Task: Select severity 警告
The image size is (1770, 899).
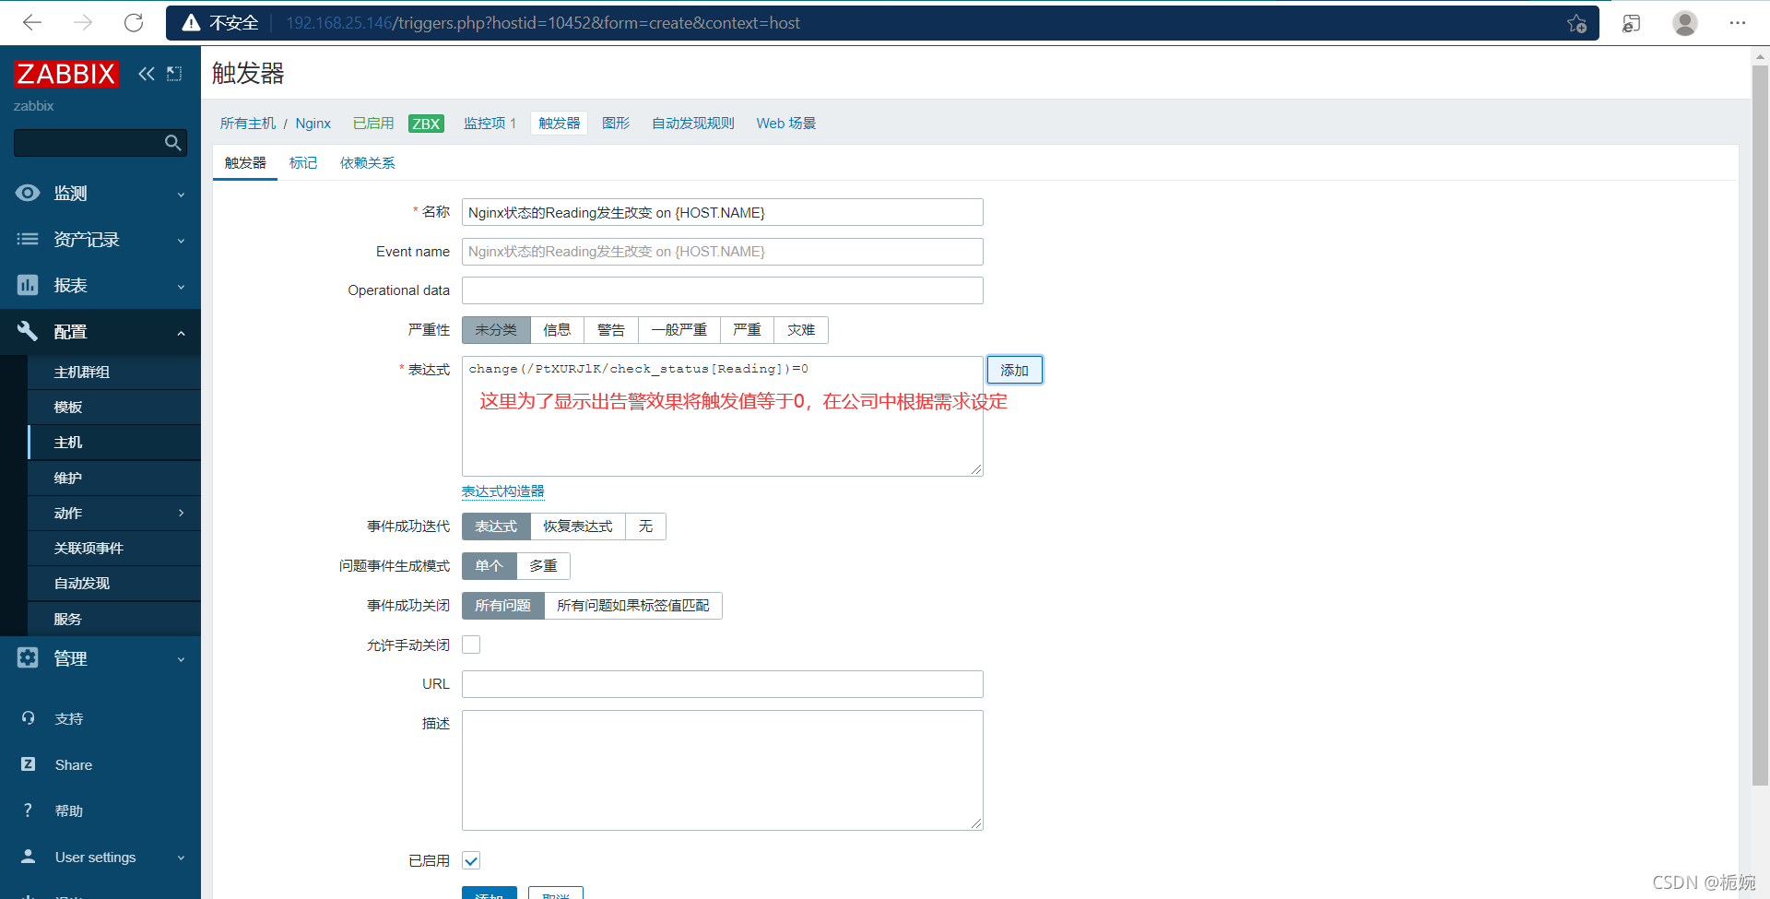Action: click(x=611, y=330)
